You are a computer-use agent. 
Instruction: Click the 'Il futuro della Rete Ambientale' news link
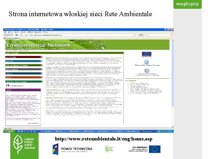(x=23, y=119)
